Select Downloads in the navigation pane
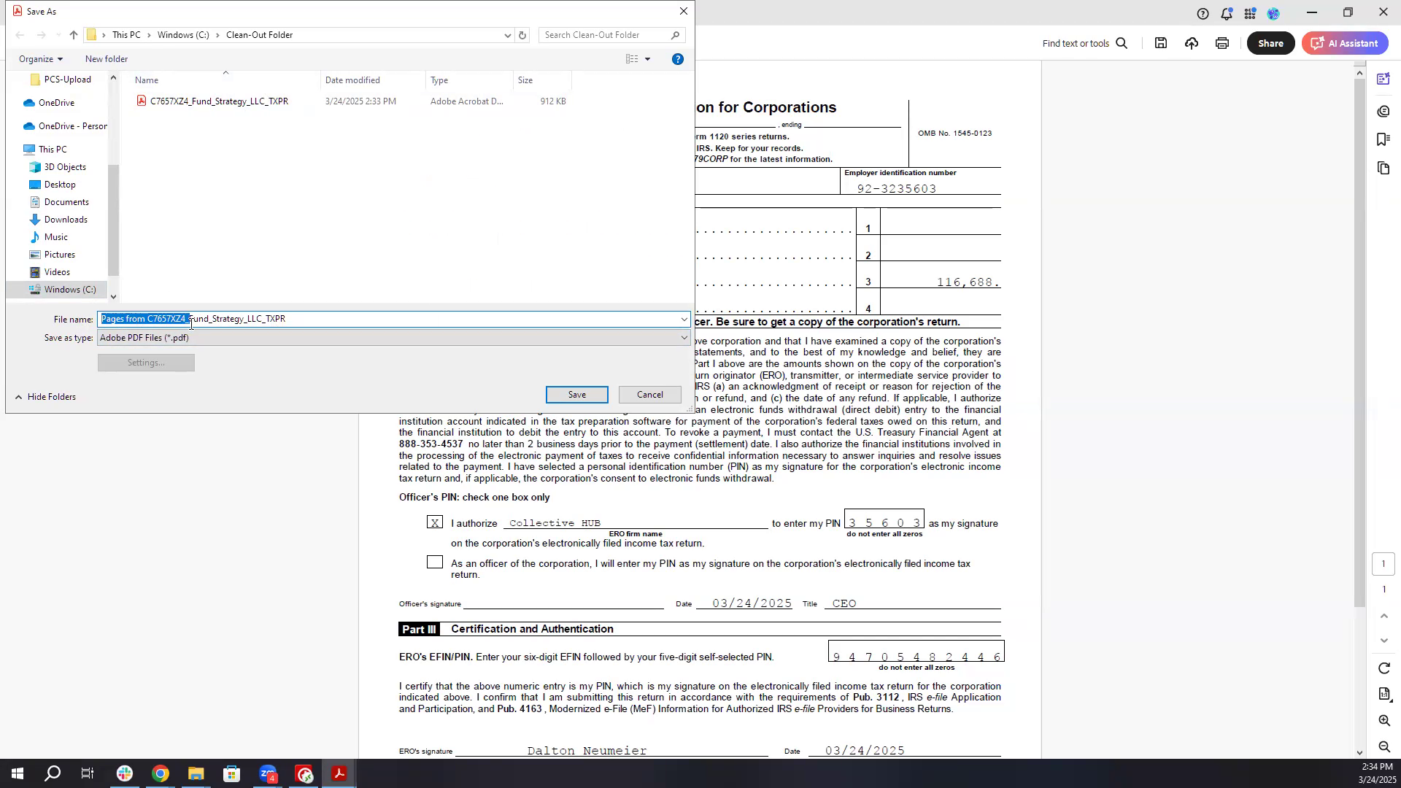1401x788 pixels. [65, 220]
